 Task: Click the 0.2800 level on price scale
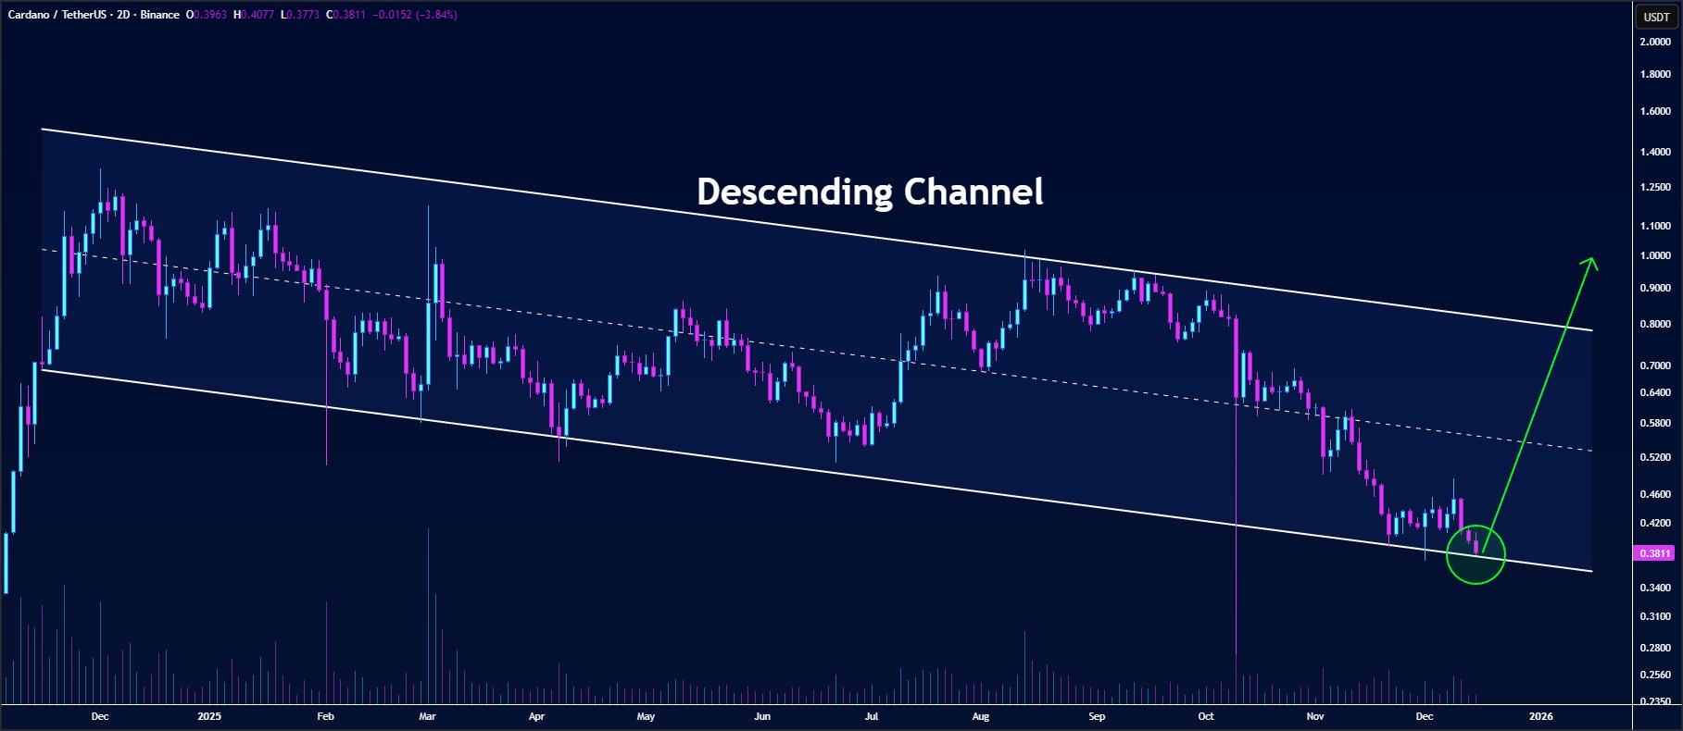tap(1655, 648)
